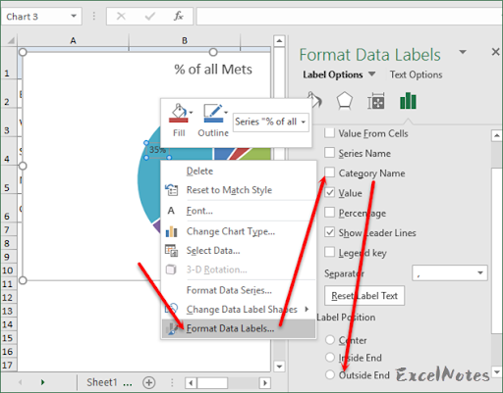The height and width of the screenshot is (393, 503).
Task: Click the confirm checkmark in formula bar
Action: [150, 16]
